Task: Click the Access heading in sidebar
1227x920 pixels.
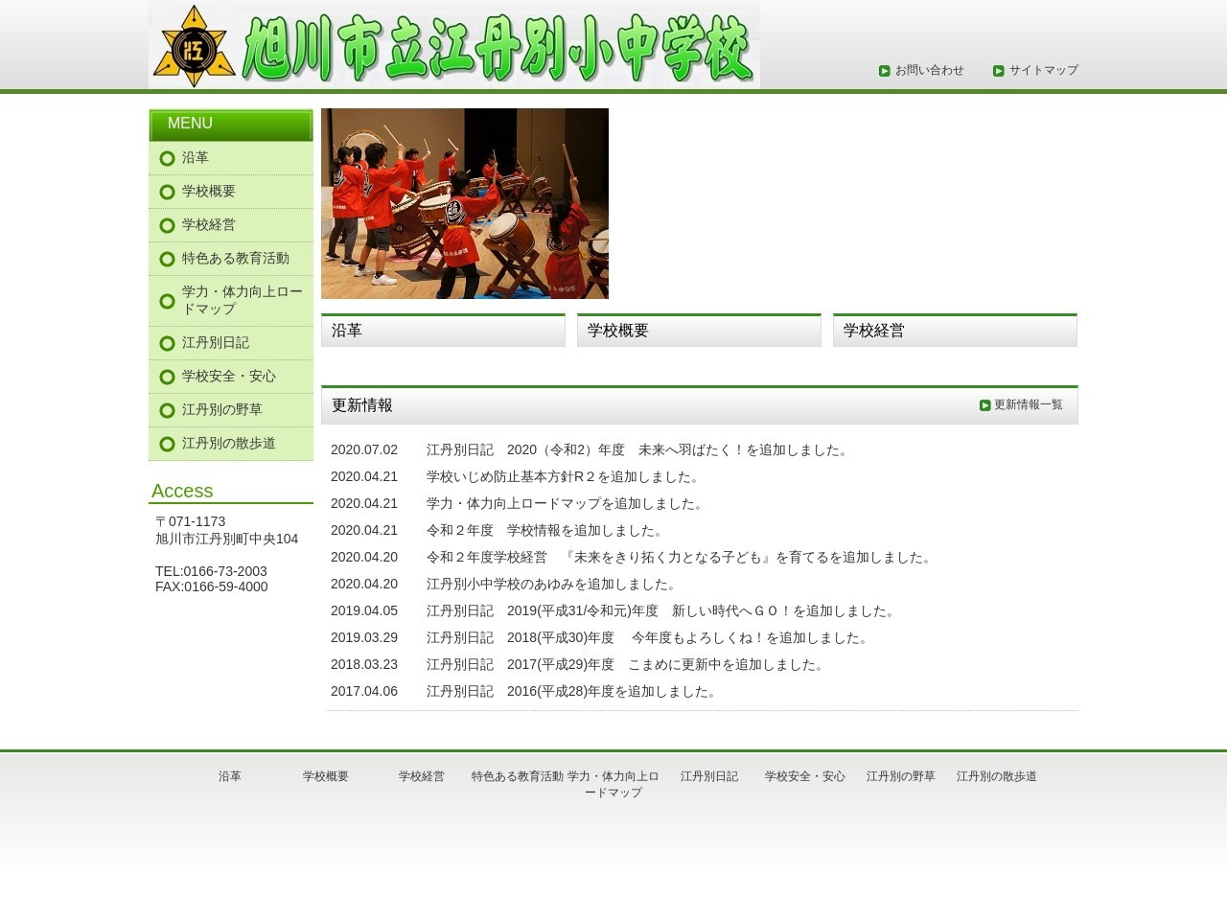Action: coord(182,491)
